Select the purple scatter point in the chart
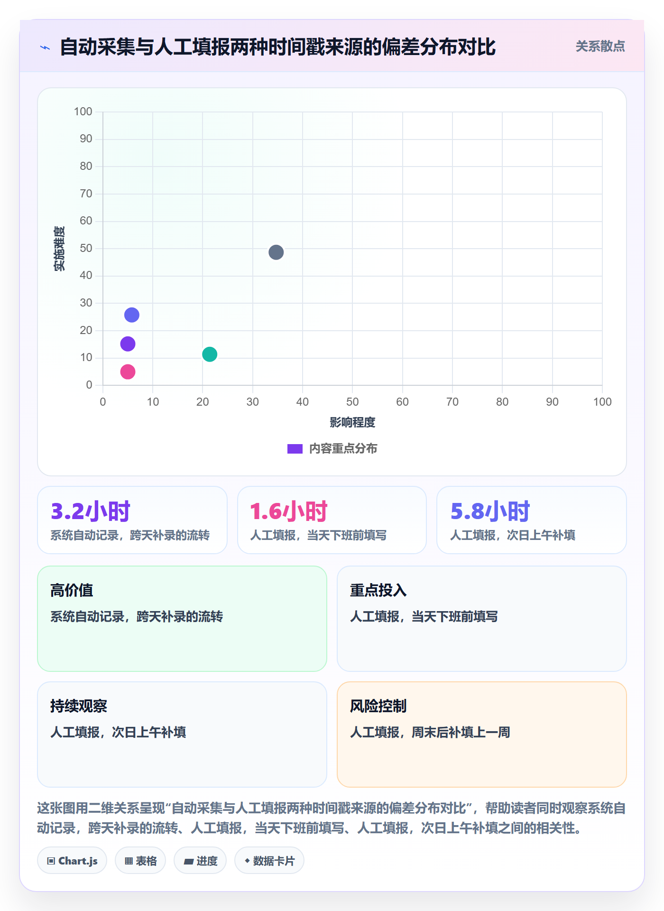Viewport: 664px width, 911px height. [x=128, y=344]
